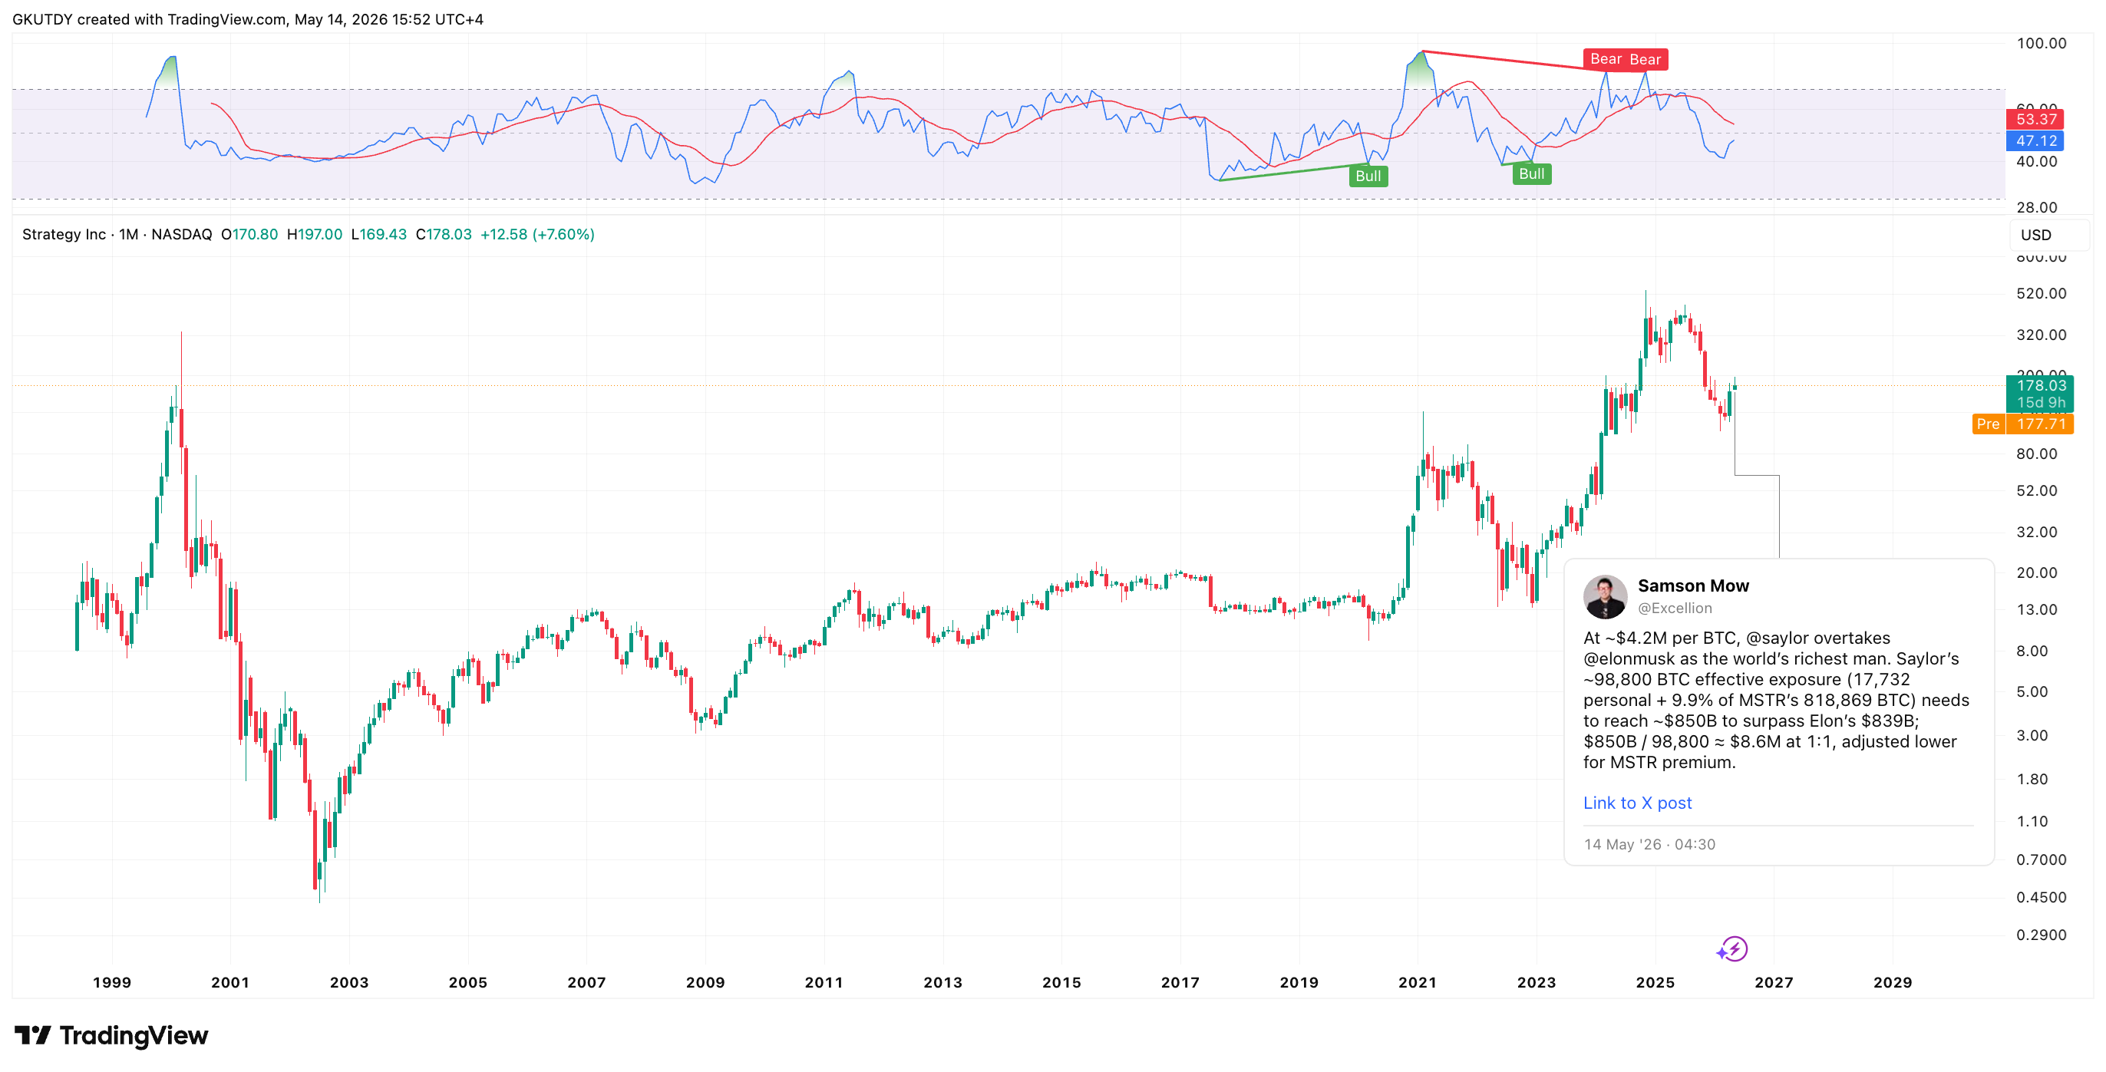Click the TradingView logo at the bottom
Viewport: 2106px width, 1072px height.
[111, 1035]
